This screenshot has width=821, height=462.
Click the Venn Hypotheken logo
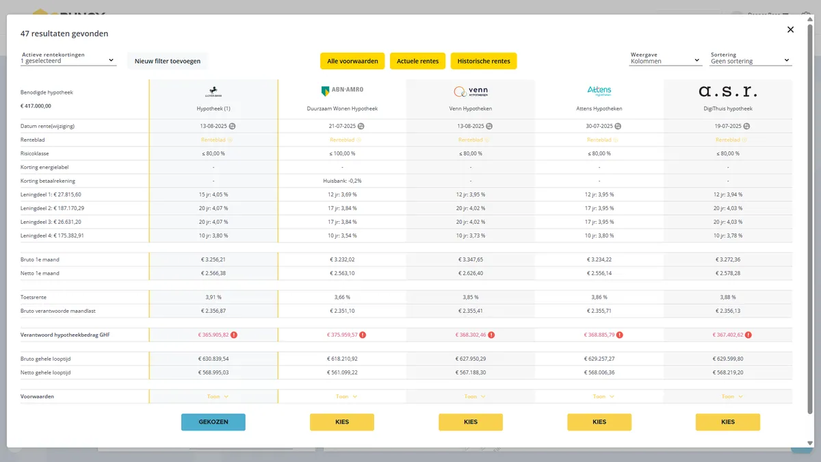point(471,91)
